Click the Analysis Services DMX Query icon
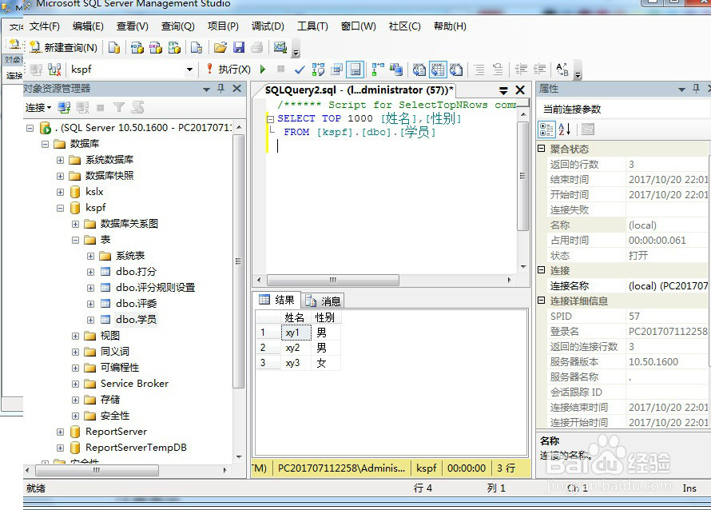Screen dimensions: 711x510 [156, 47]
